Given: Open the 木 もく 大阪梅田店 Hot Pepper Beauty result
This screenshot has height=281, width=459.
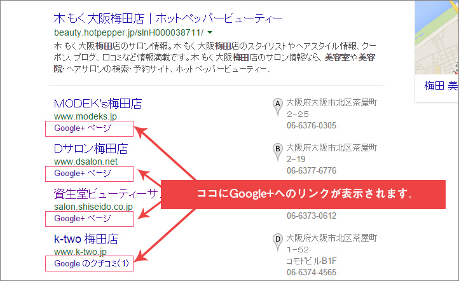Looking at the screenshot, I should (168, 18).
